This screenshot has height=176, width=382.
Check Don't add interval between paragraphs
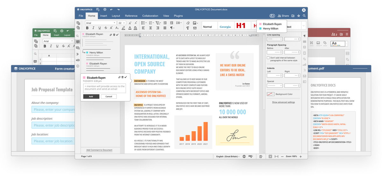268,58
